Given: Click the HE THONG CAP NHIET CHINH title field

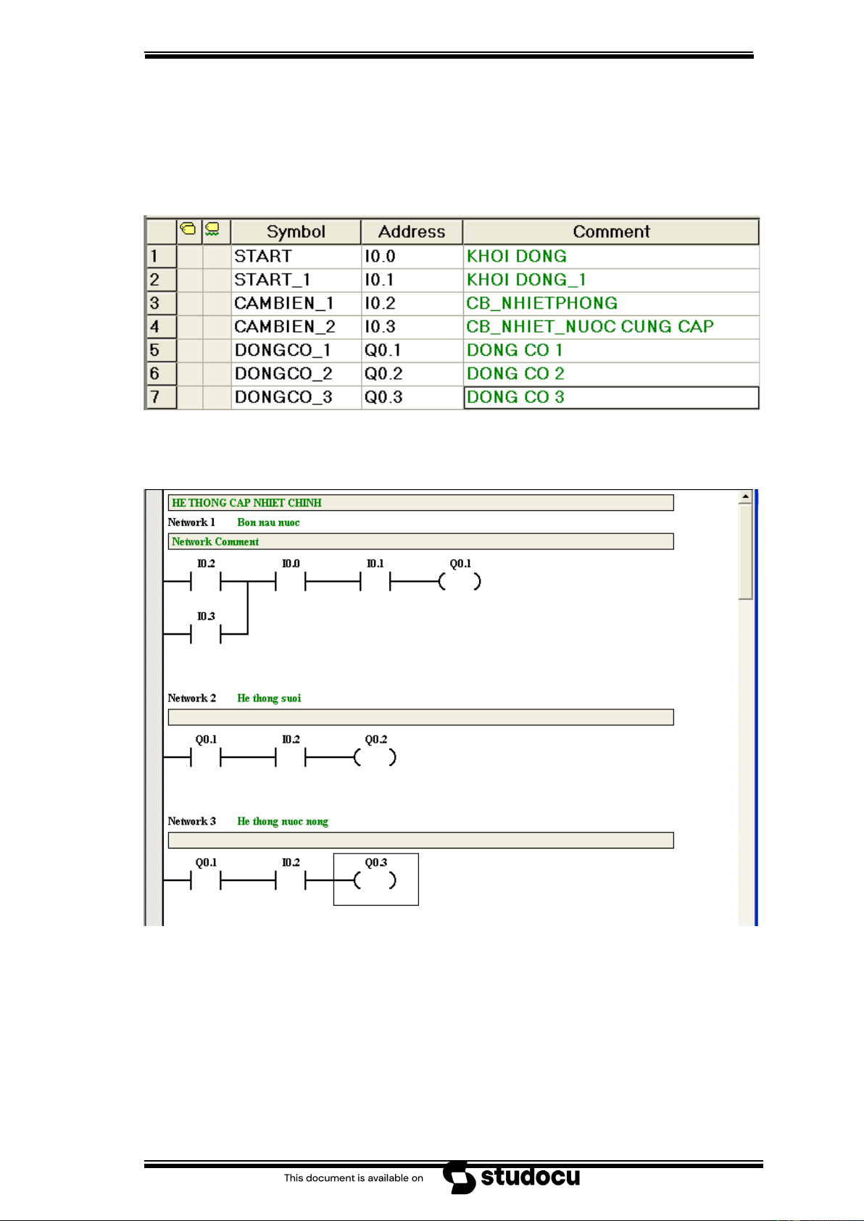Looking at the screenshot, I should coord(420,503).
